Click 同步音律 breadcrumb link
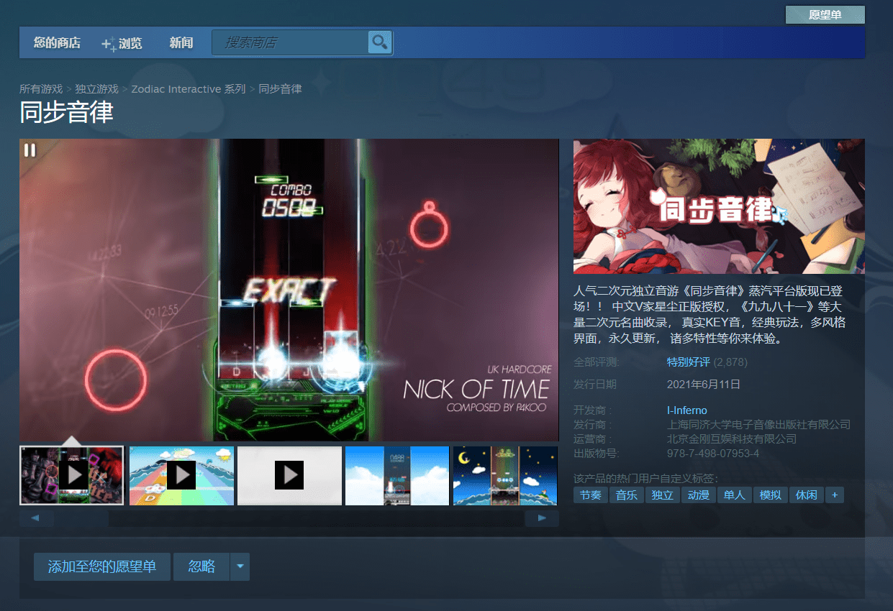The width and height of the screenshot is (893, 611). coord(280,89)
